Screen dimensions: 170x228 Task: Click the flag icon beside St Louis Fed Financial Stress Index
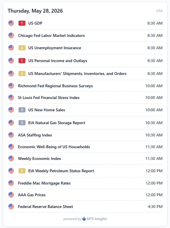tap(11, 98)
